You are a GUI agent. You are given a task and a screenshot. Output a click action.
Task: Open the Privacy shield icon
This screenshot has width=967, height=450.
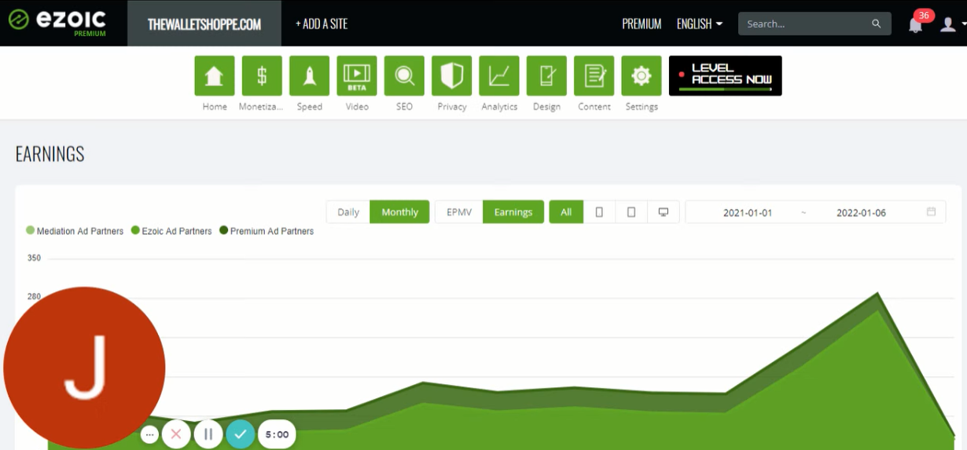pyautogui.click(x=452, y=75)
